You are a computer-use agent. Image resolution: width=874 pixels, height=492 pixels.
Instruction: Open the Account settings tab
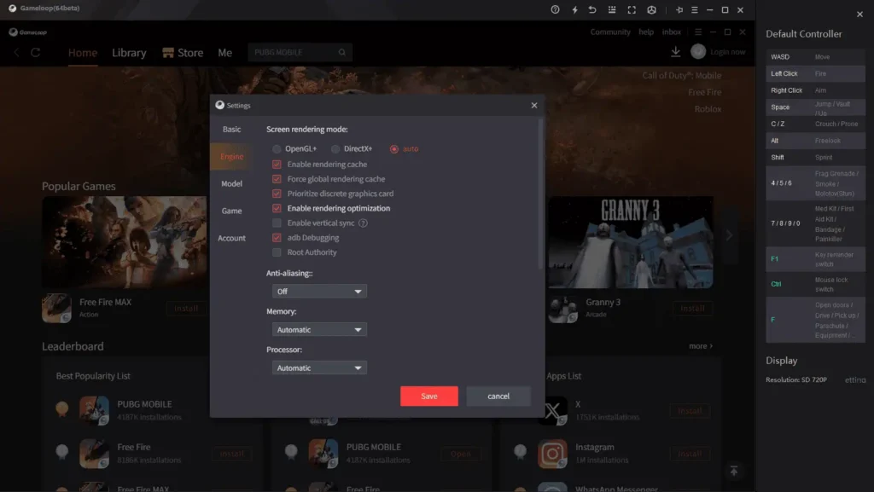click(x=231, y=238)
